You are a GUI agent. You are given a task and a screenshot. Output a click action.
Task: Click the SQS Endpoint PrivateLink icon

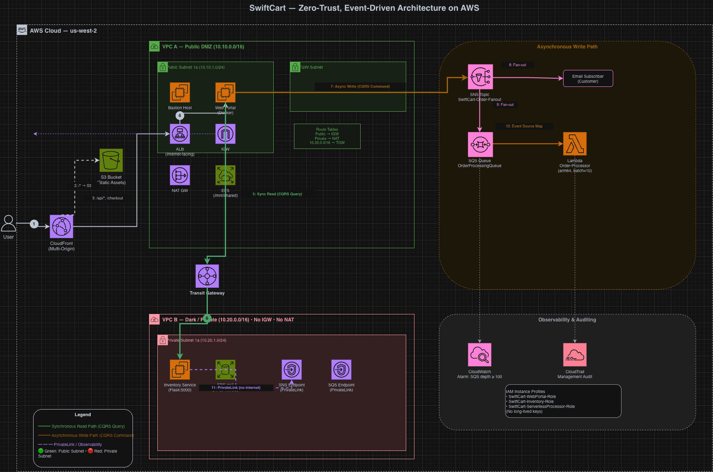341,370
